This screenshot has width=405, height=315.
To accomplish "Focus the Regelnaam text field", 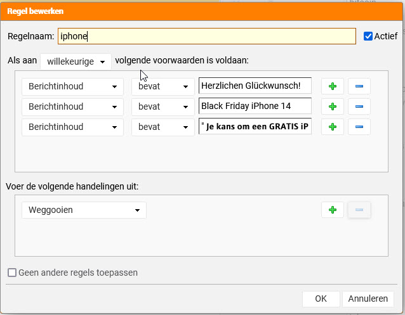I will [x=207, y=36].
